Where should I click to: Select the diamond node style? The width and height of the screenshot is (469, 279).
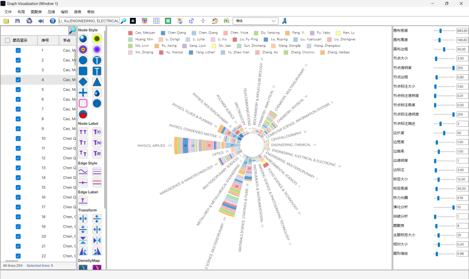[x=83, y=82]
